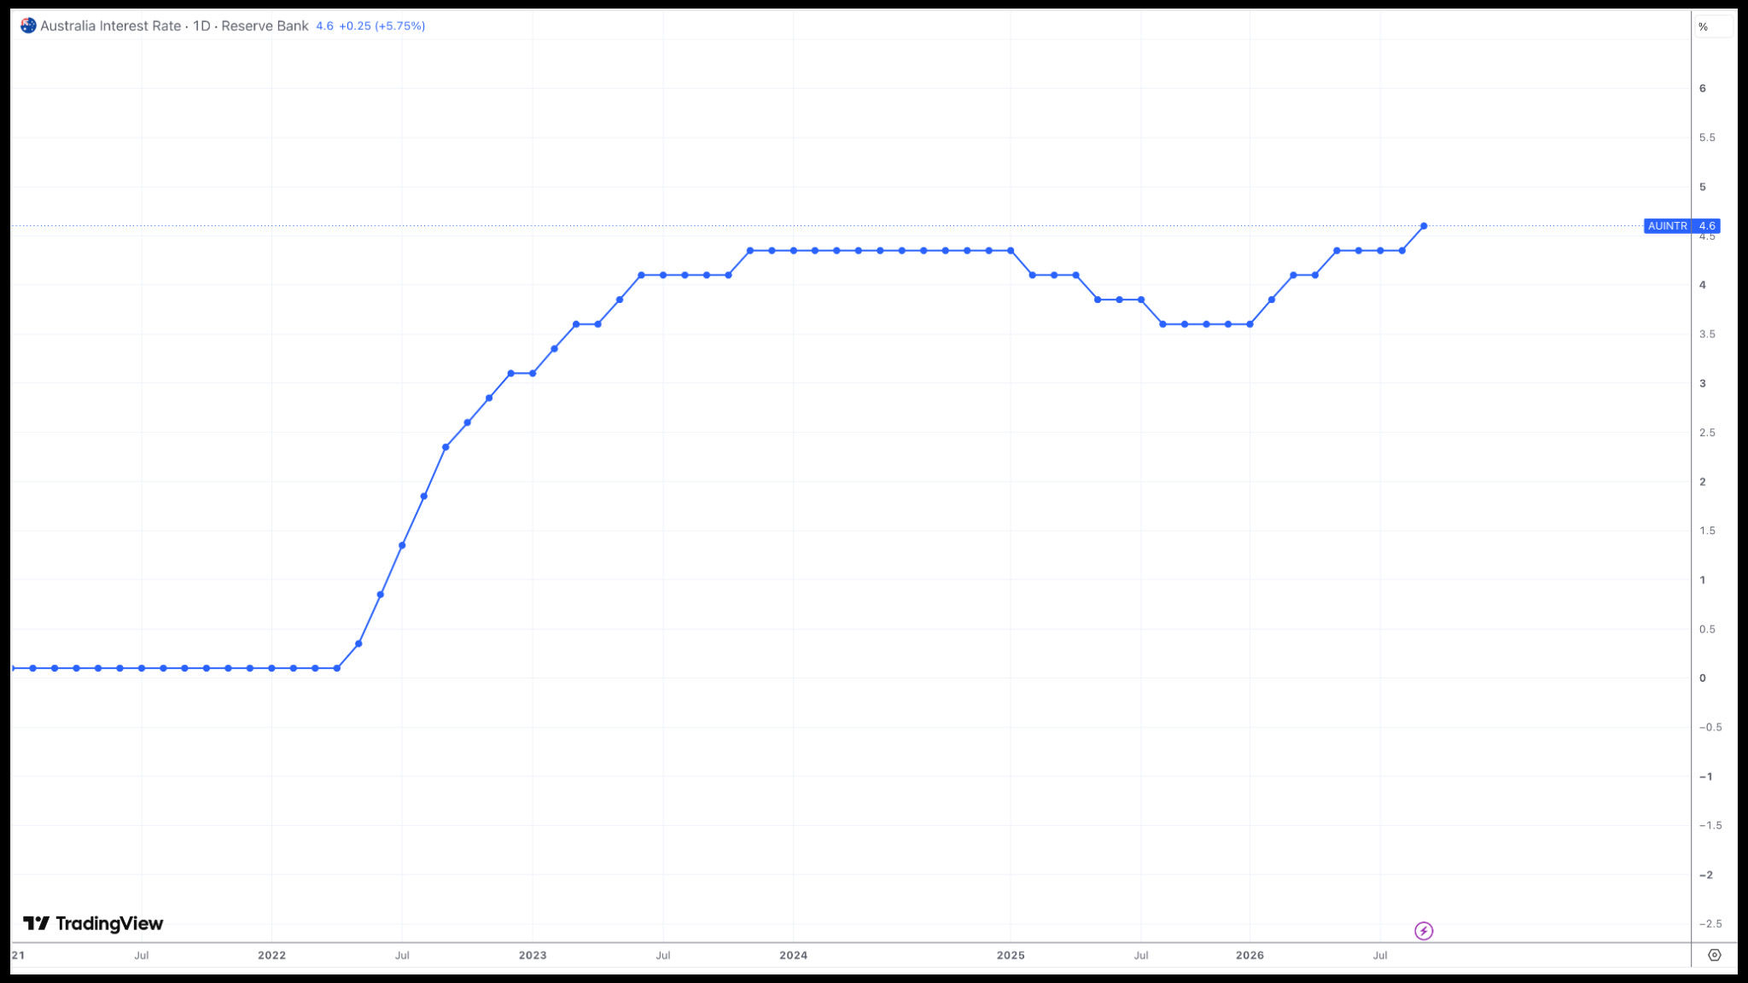Click the 2026 label on time axis
The image size is (1748, 983).
(1250, 955)
